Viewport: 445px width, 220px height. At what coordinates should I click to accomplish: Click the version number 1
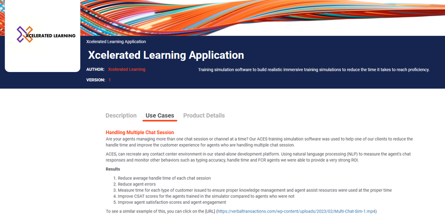click(110, 80)
